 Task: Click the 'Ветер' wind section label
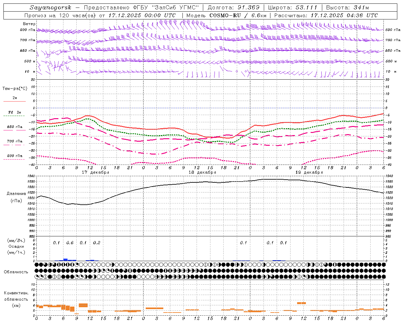point(29,24)
